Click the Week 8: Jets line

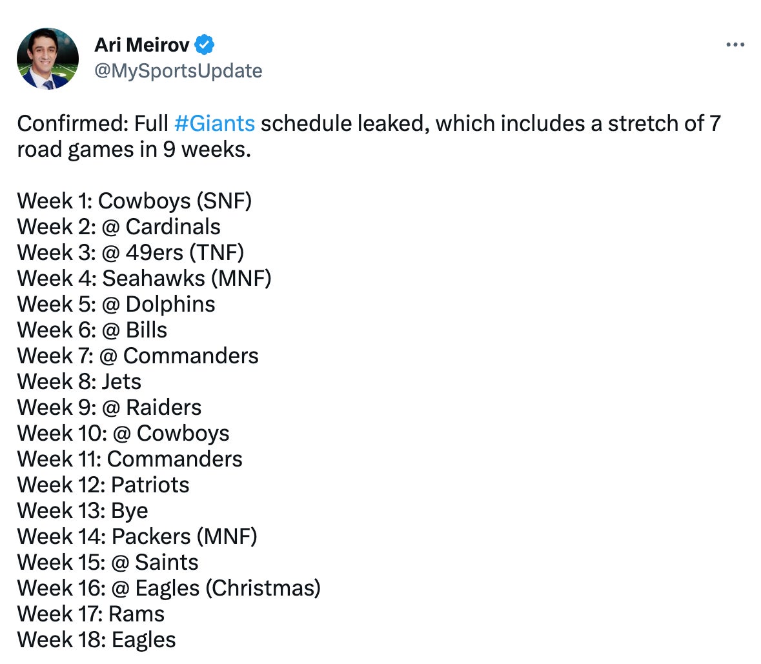(79, 381)
